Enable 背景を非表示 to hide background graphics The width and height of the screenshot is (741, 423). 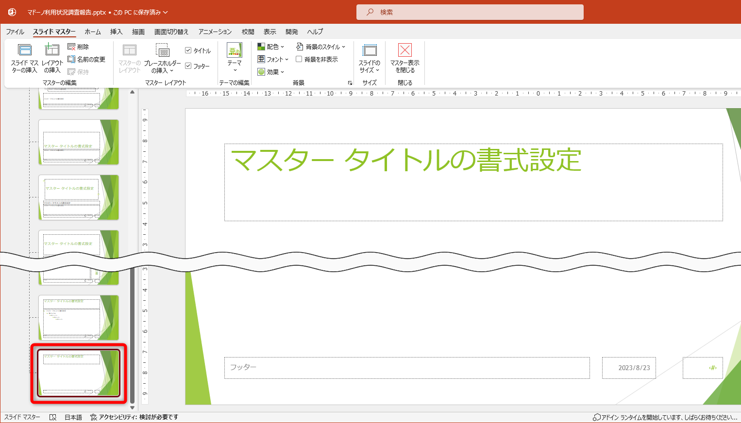(300, 59)
